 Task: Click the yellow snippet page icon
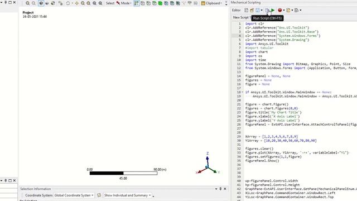[x=288, y=10]
